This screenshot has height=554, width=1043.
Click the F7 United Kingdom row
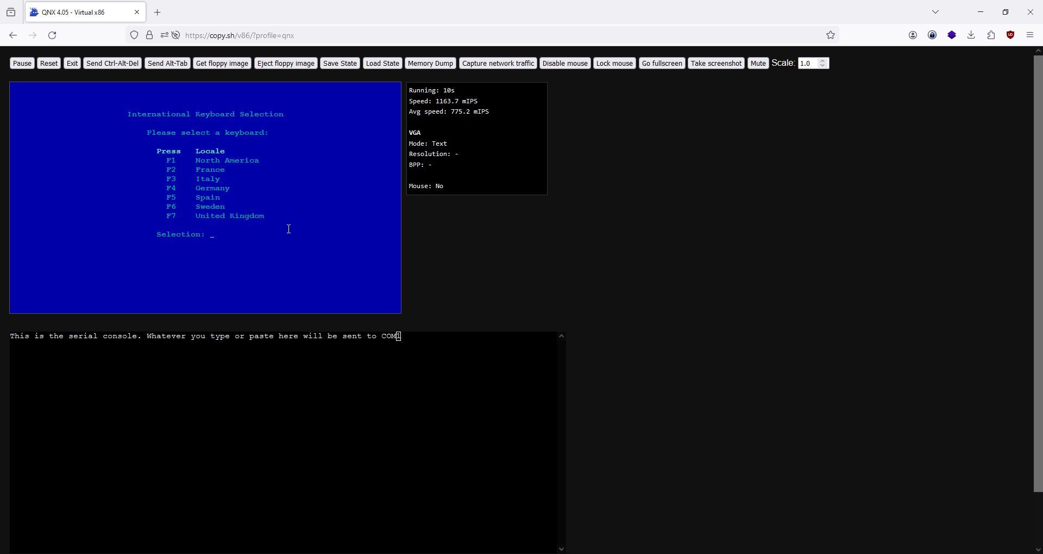tap(215, 216)
